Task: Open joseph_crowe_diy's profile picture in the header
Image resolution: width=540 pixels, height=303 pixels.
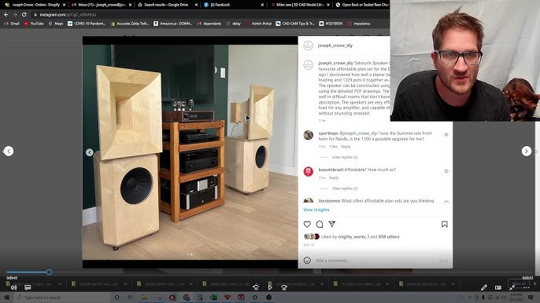Action: 309,46
